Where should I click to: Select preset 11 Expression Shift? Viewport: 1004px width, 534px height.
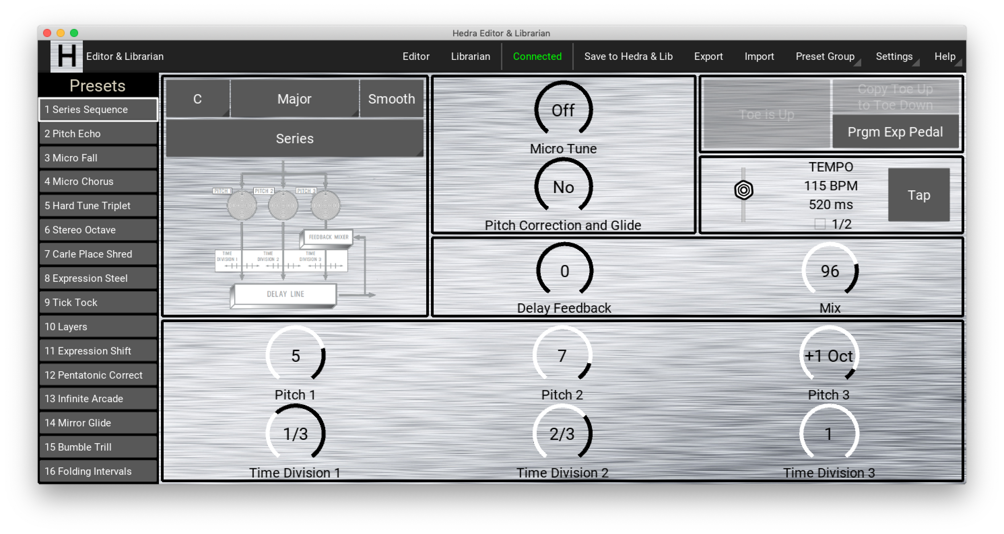click(x=98, y=351)
